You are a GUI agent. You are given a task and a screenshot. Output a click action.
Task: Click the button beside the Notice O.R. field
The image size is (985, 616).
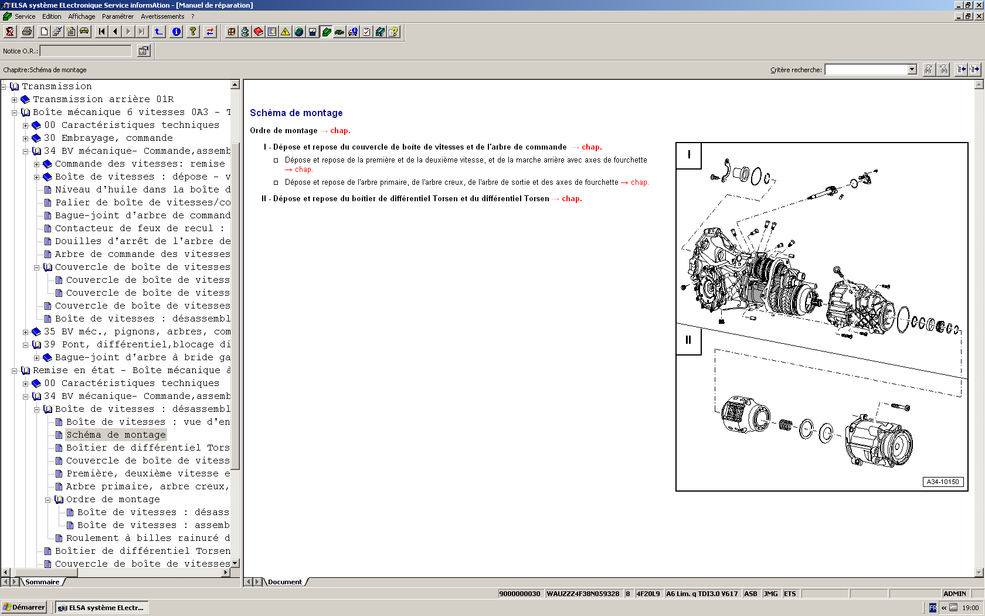pos(143,51)
